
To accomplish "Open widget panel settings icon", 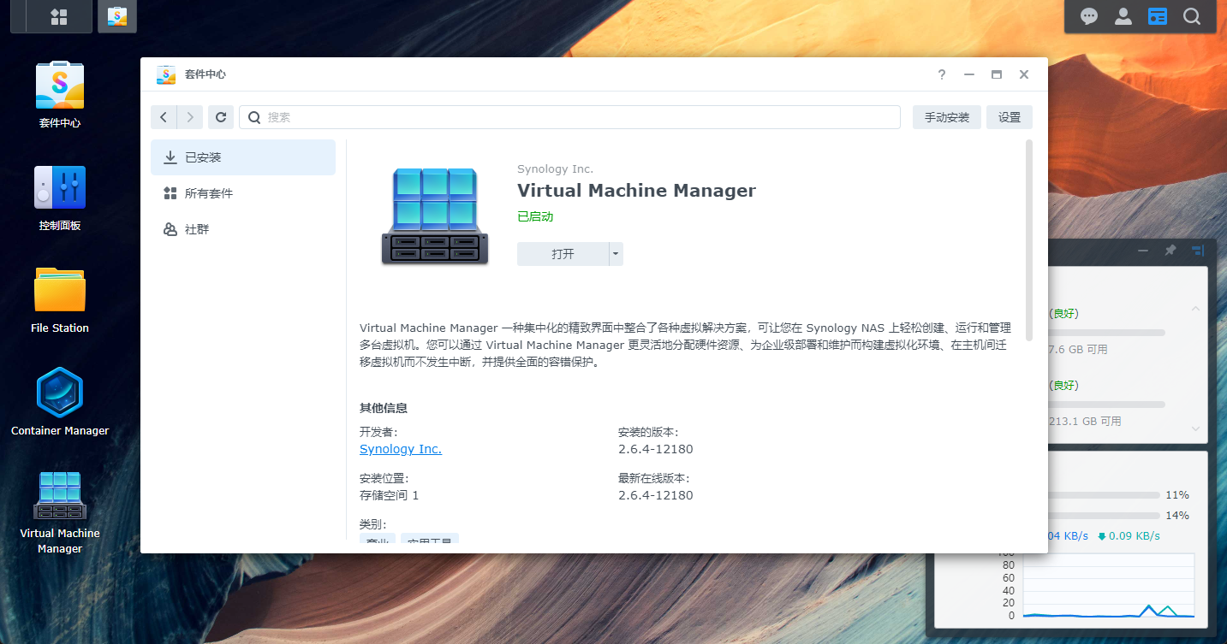I will (1198, 251).
